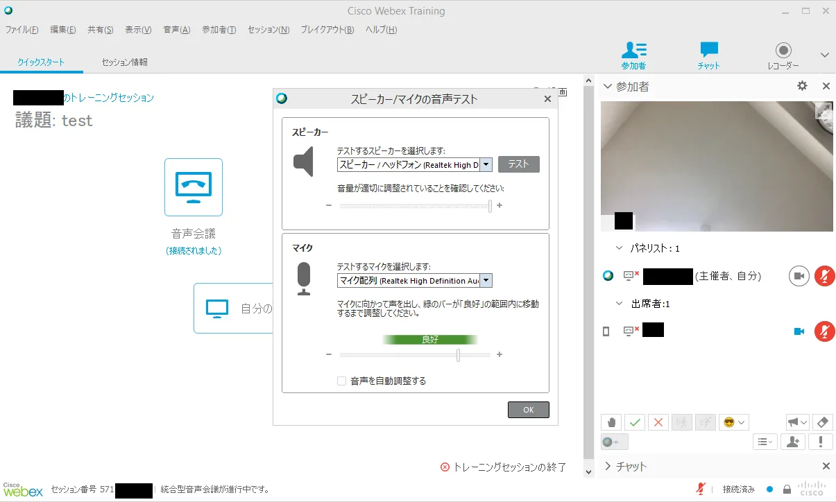Click the Recorder icon

pyautogui.click(x=783, y=55)
